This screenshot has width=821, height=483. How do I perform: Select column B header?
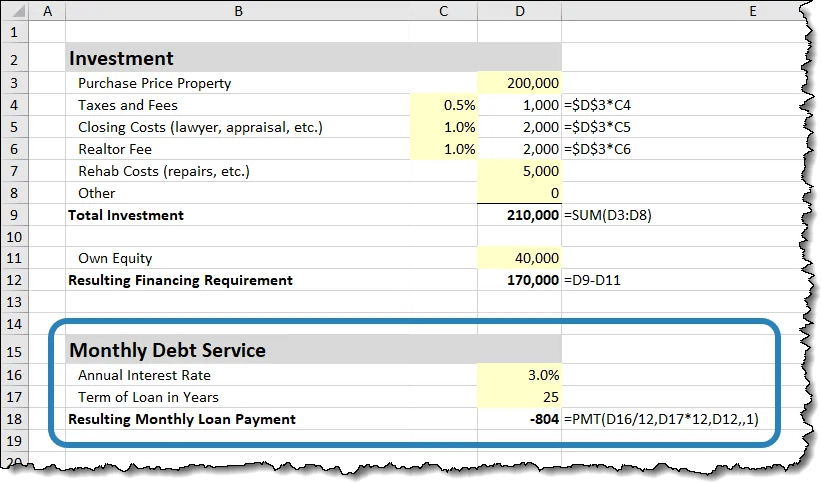click(x=238, y=10)
